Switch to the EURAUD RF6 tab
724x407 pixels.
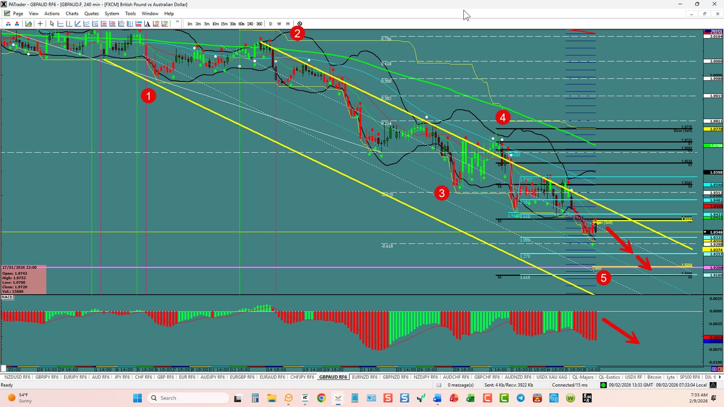pyautogui.click(x=273, y=377)
